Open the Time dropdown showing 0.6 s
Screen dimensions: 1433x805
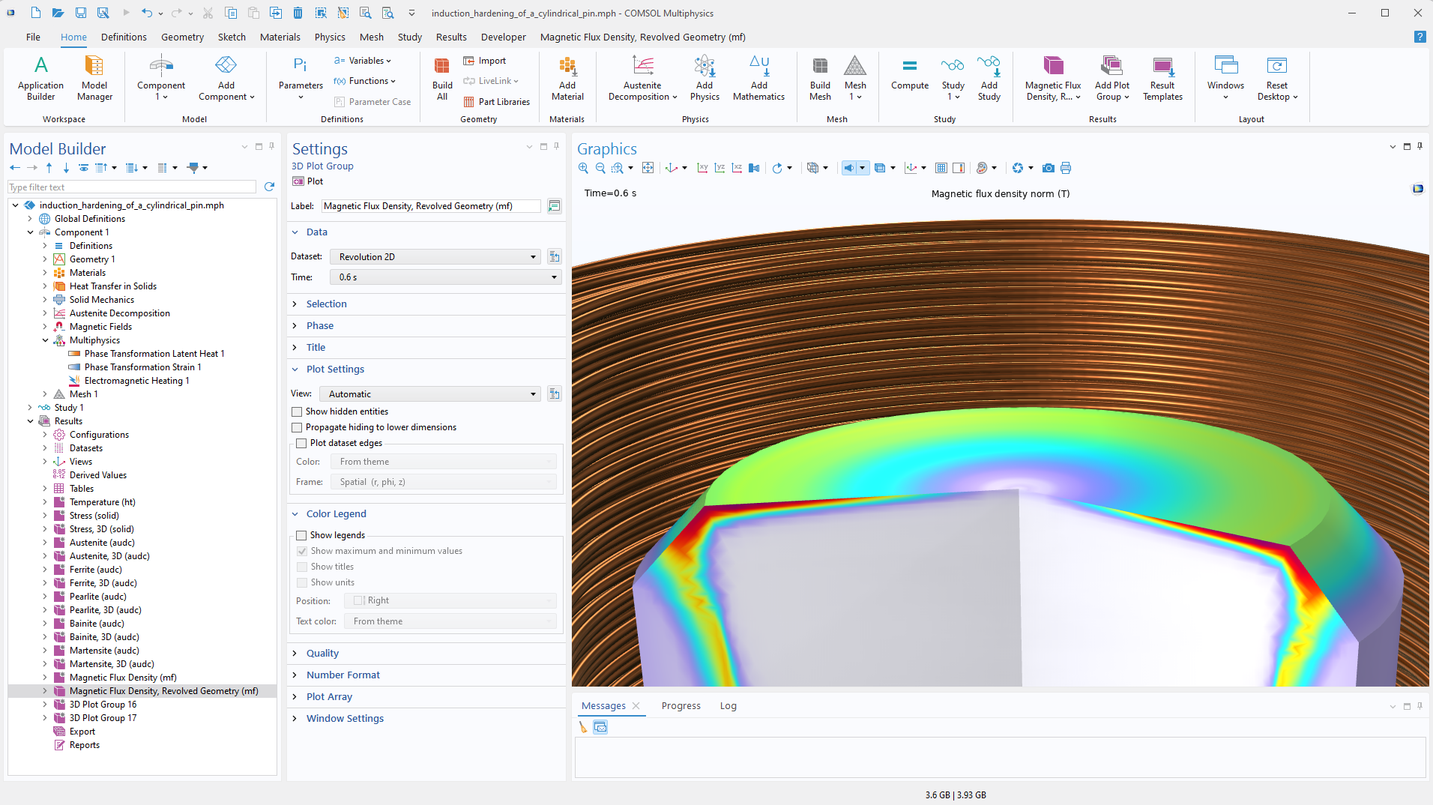[x=446, y=277]
